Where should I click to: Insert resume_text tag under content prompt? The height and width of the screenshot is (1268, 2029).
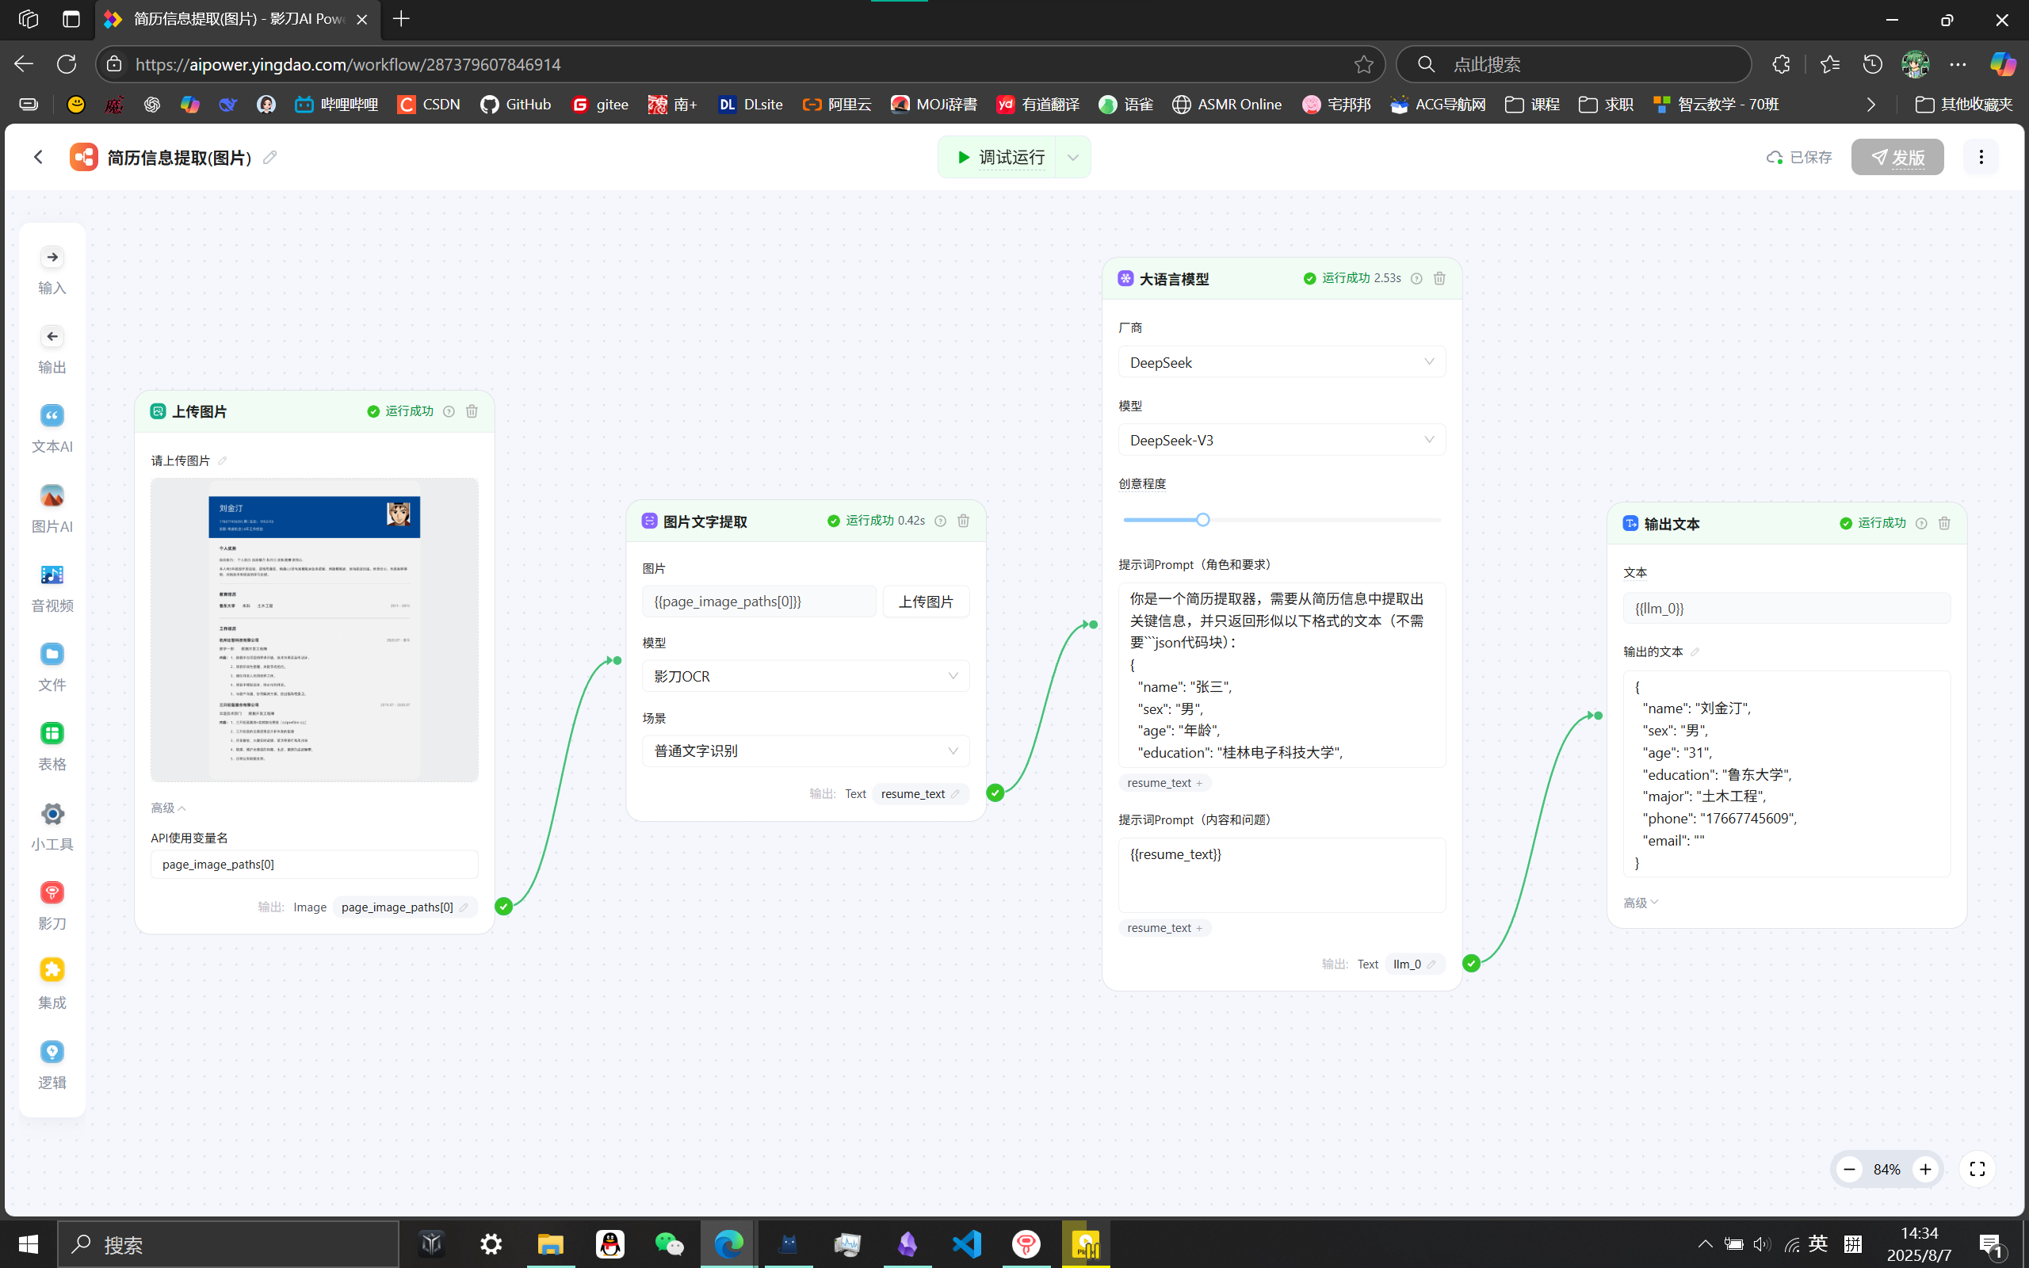tap(1164, 927)
